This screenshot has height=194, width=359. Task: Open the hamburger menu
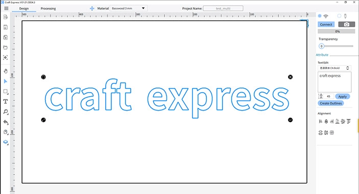pos(6,8)
